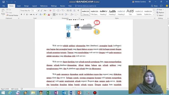
Task: Apply red font color
Action: 49,14
